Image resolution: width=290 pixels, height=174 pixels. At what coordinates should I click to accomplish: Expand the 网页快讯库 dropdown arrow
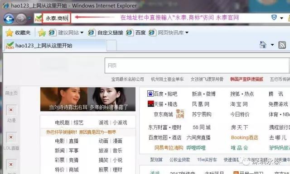click(187, 33)
